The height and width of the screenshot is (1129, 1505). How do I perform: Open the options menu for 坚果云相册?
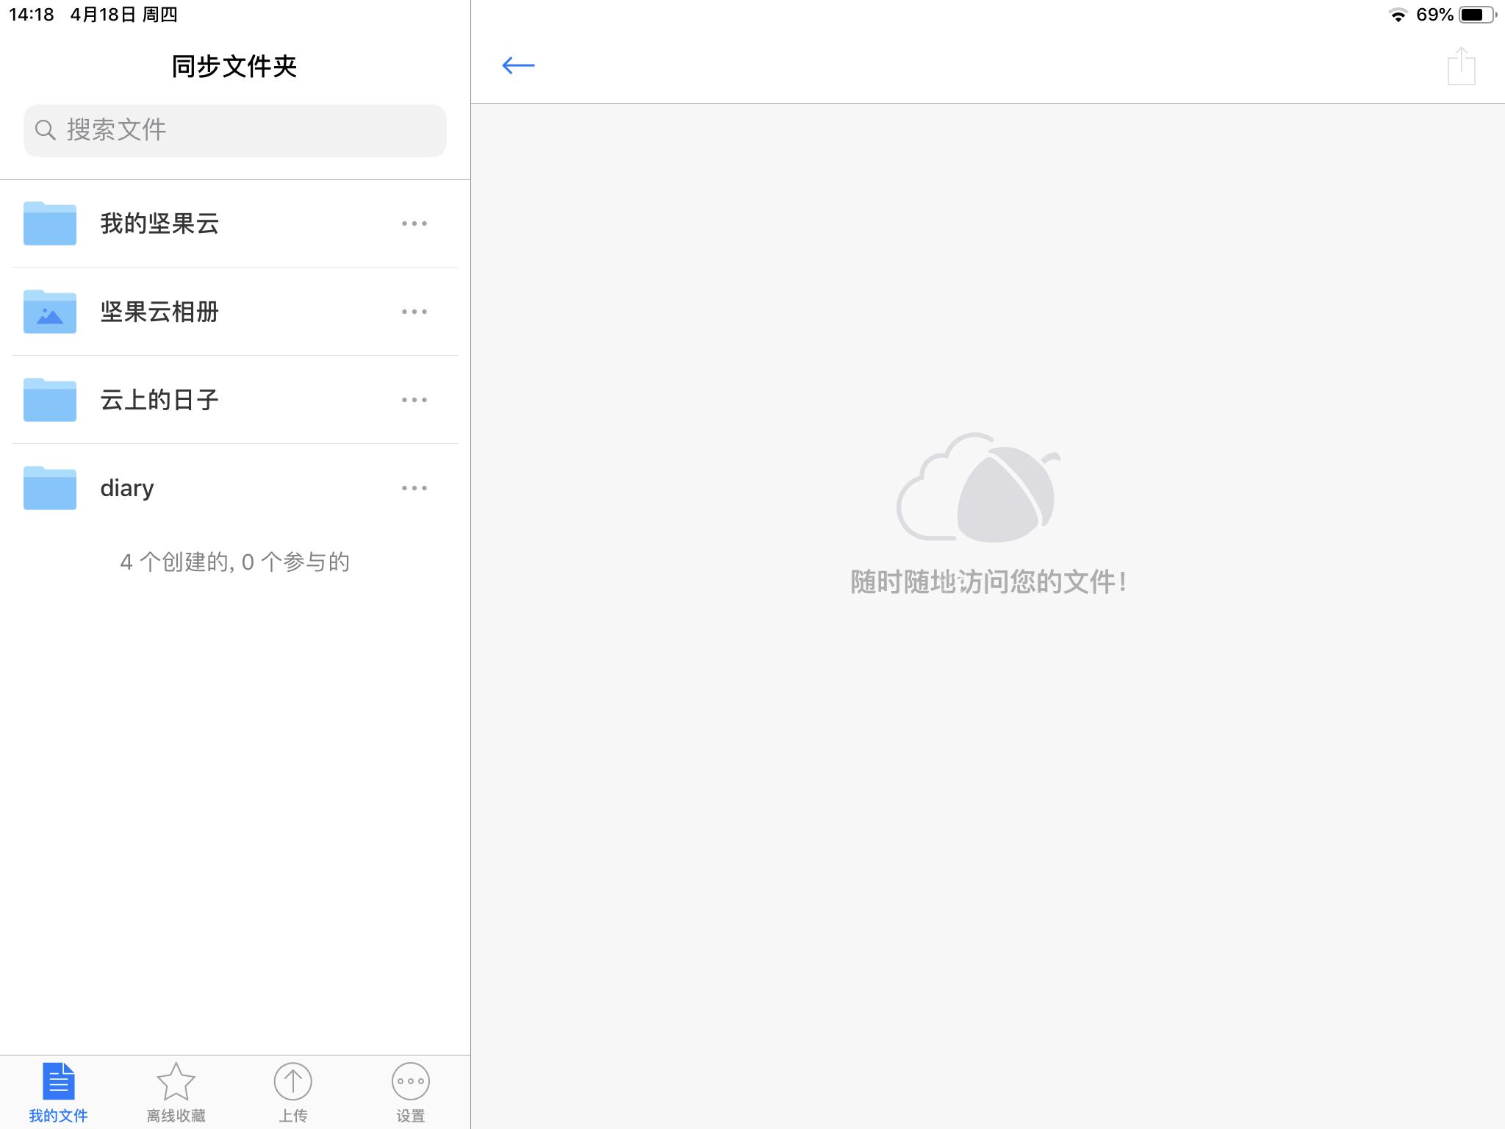[414, 312]
